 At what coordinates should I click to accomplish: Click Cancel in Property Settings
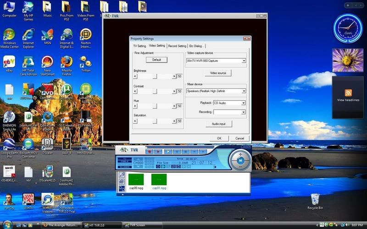pos(239,138)
